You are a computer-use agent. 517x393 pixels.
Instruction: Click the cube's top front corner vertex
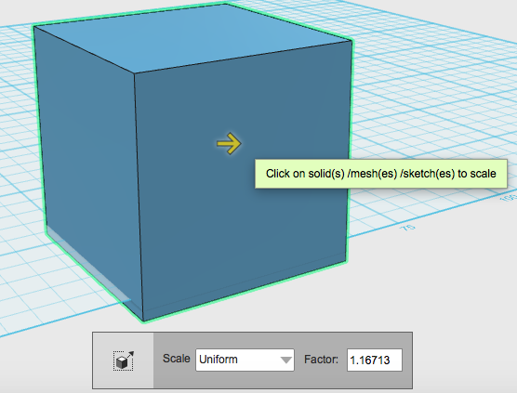click(x=134, y=73)
